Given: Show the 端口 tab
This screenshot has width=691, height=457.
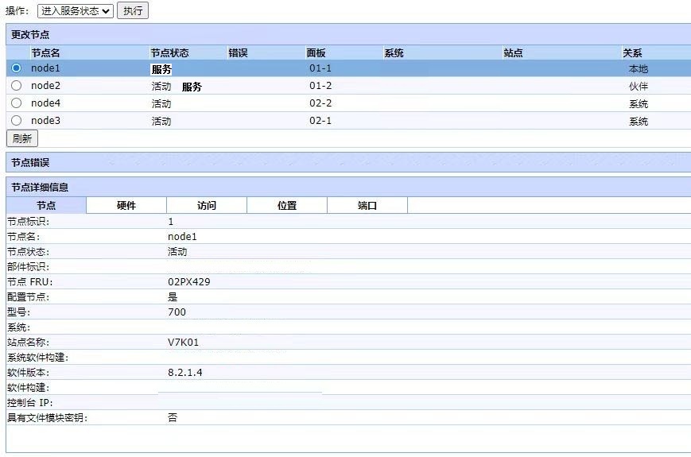Looking at the screenshot, I should point(367,205).
